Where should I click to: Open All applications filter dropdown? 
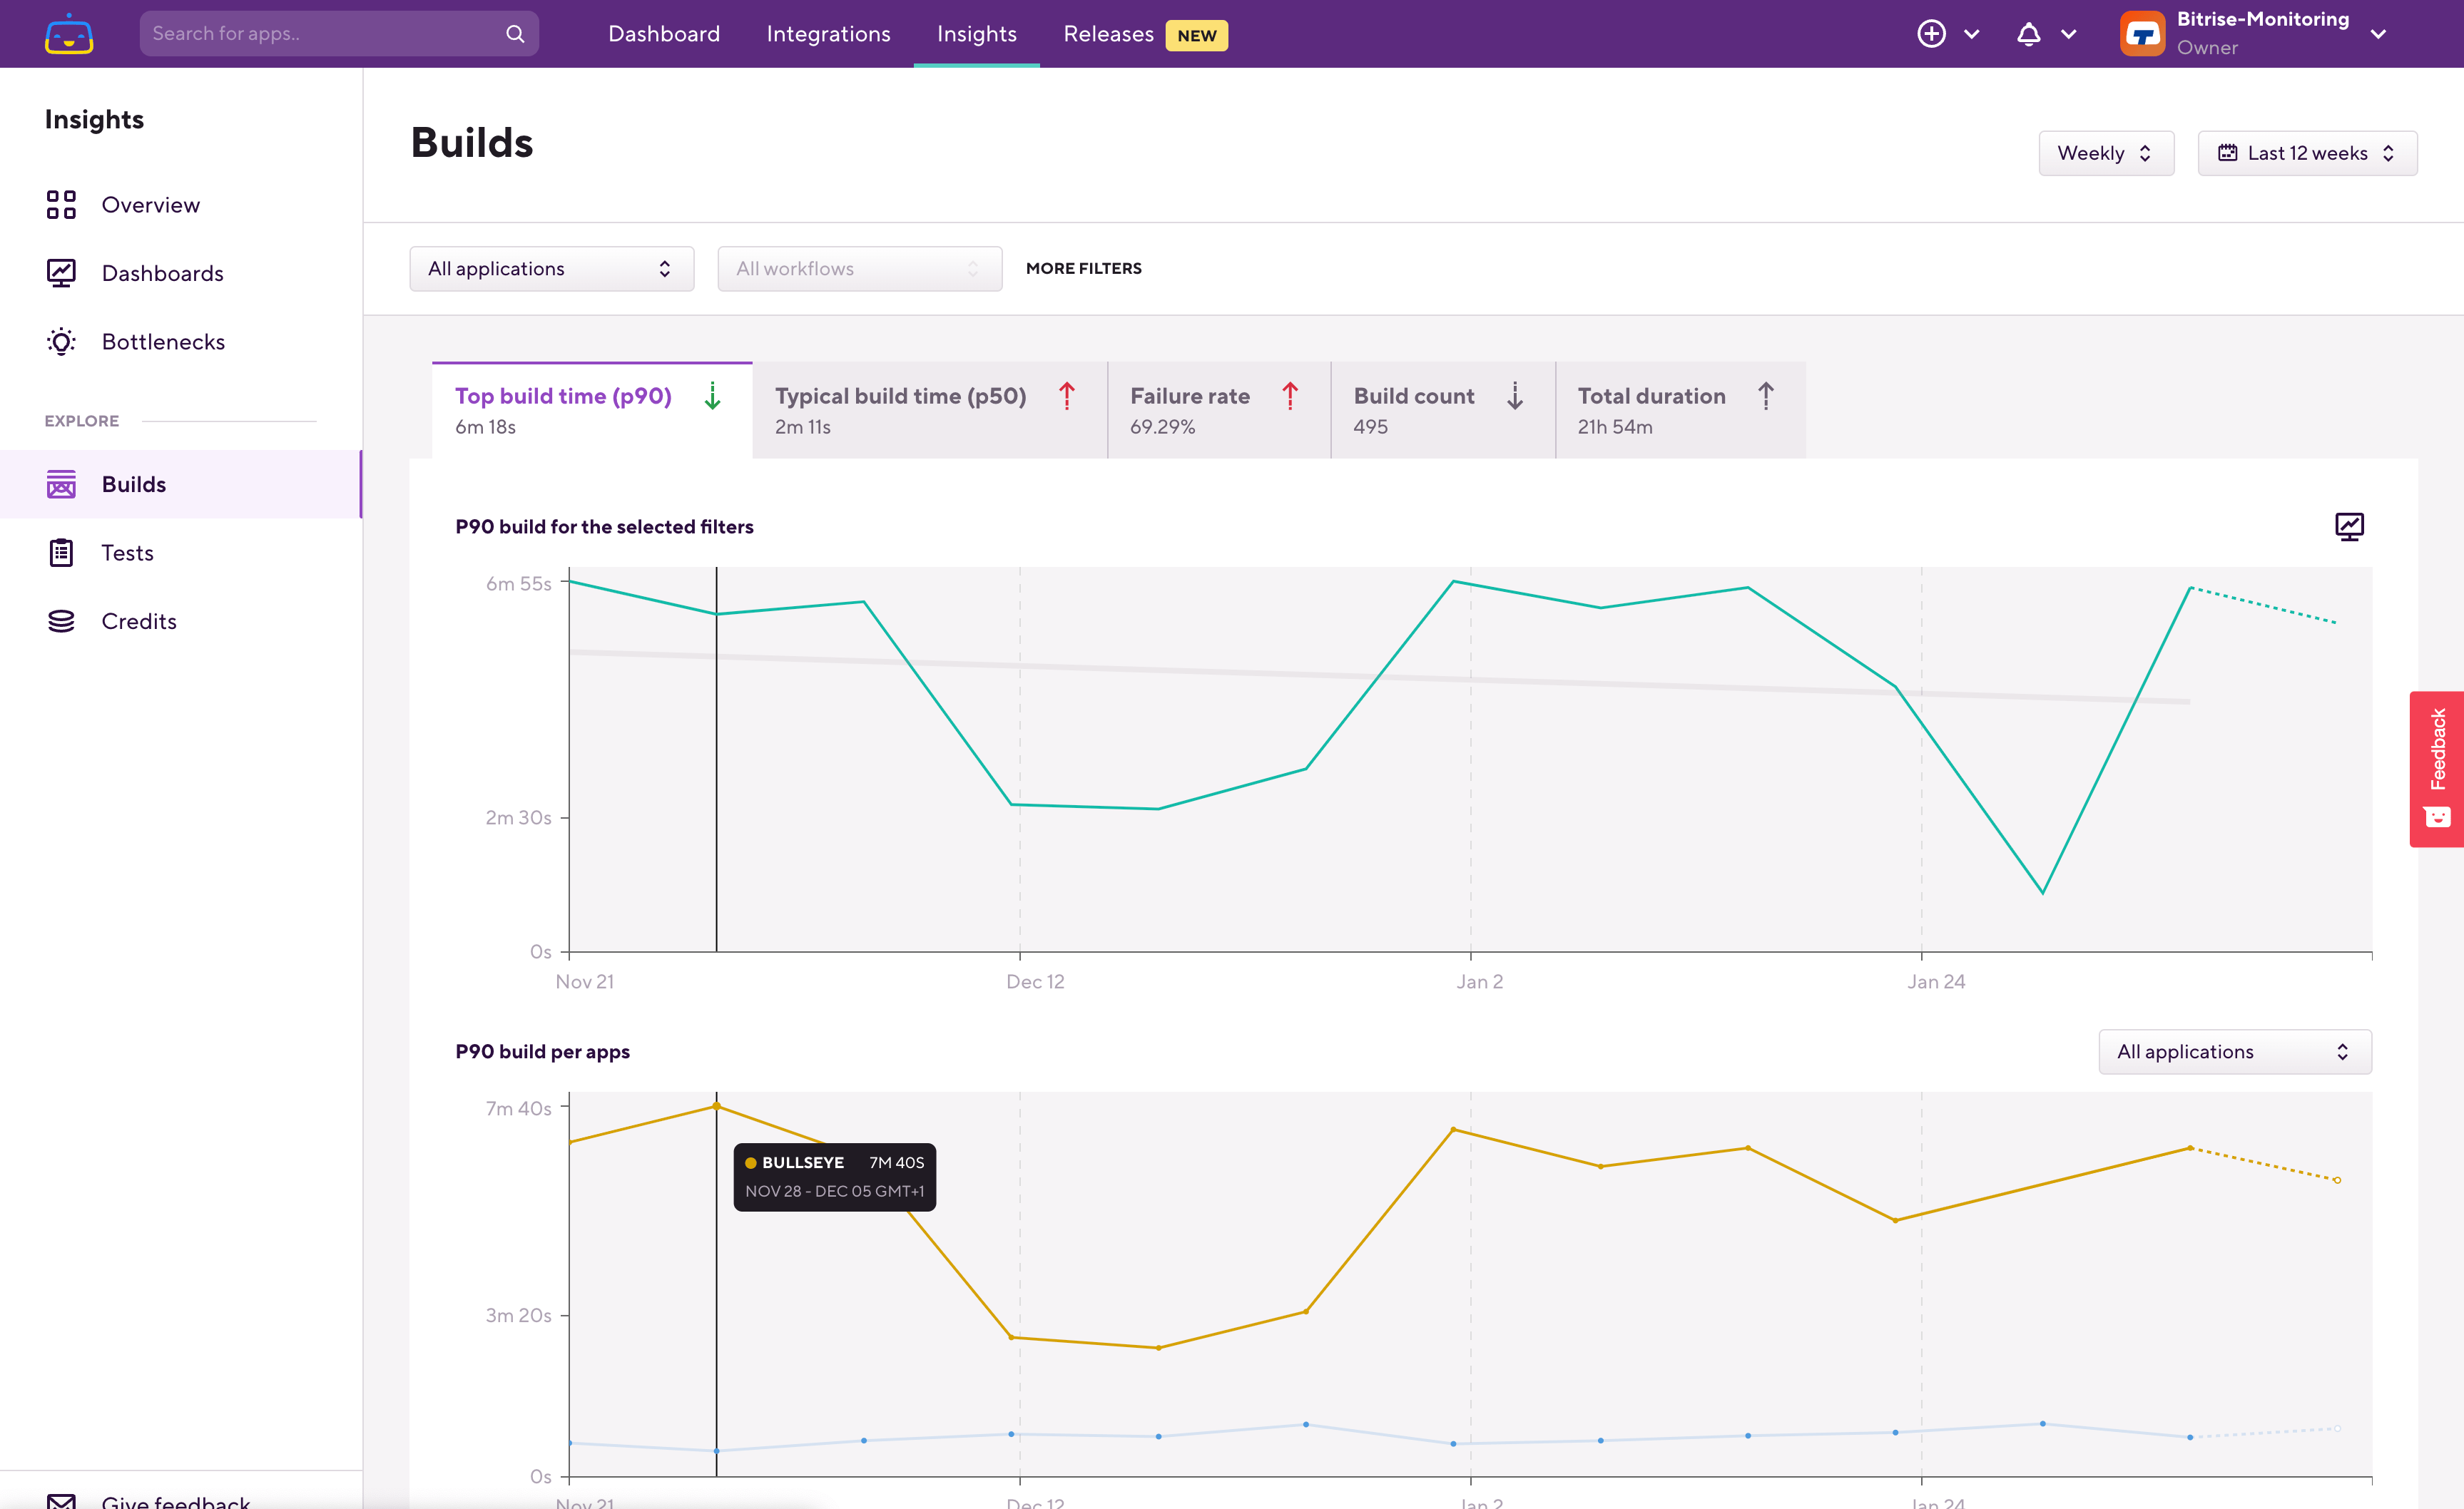click(x=551, y=269)
